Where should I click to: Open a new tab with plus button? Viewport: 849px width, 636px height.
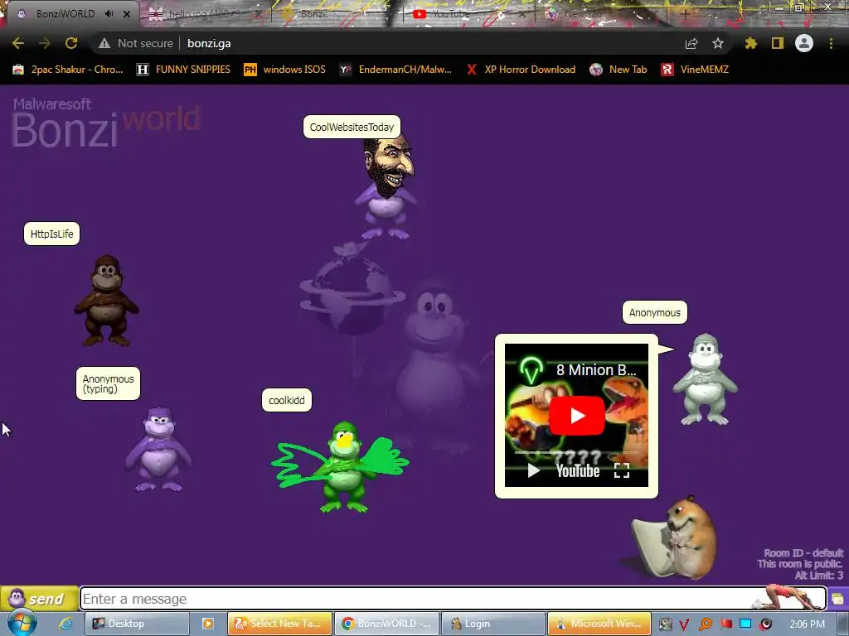tap(685, 14)
